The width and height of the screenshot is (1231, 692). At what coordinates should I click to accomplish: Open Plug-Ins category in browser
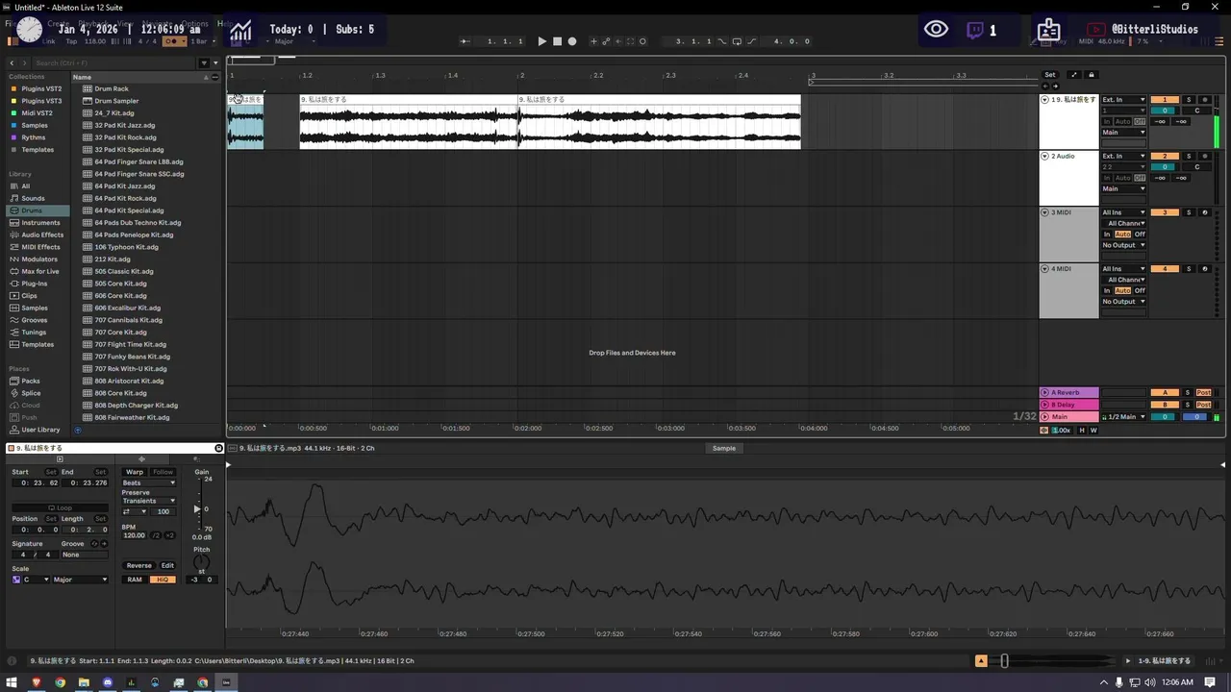(34, 284)
